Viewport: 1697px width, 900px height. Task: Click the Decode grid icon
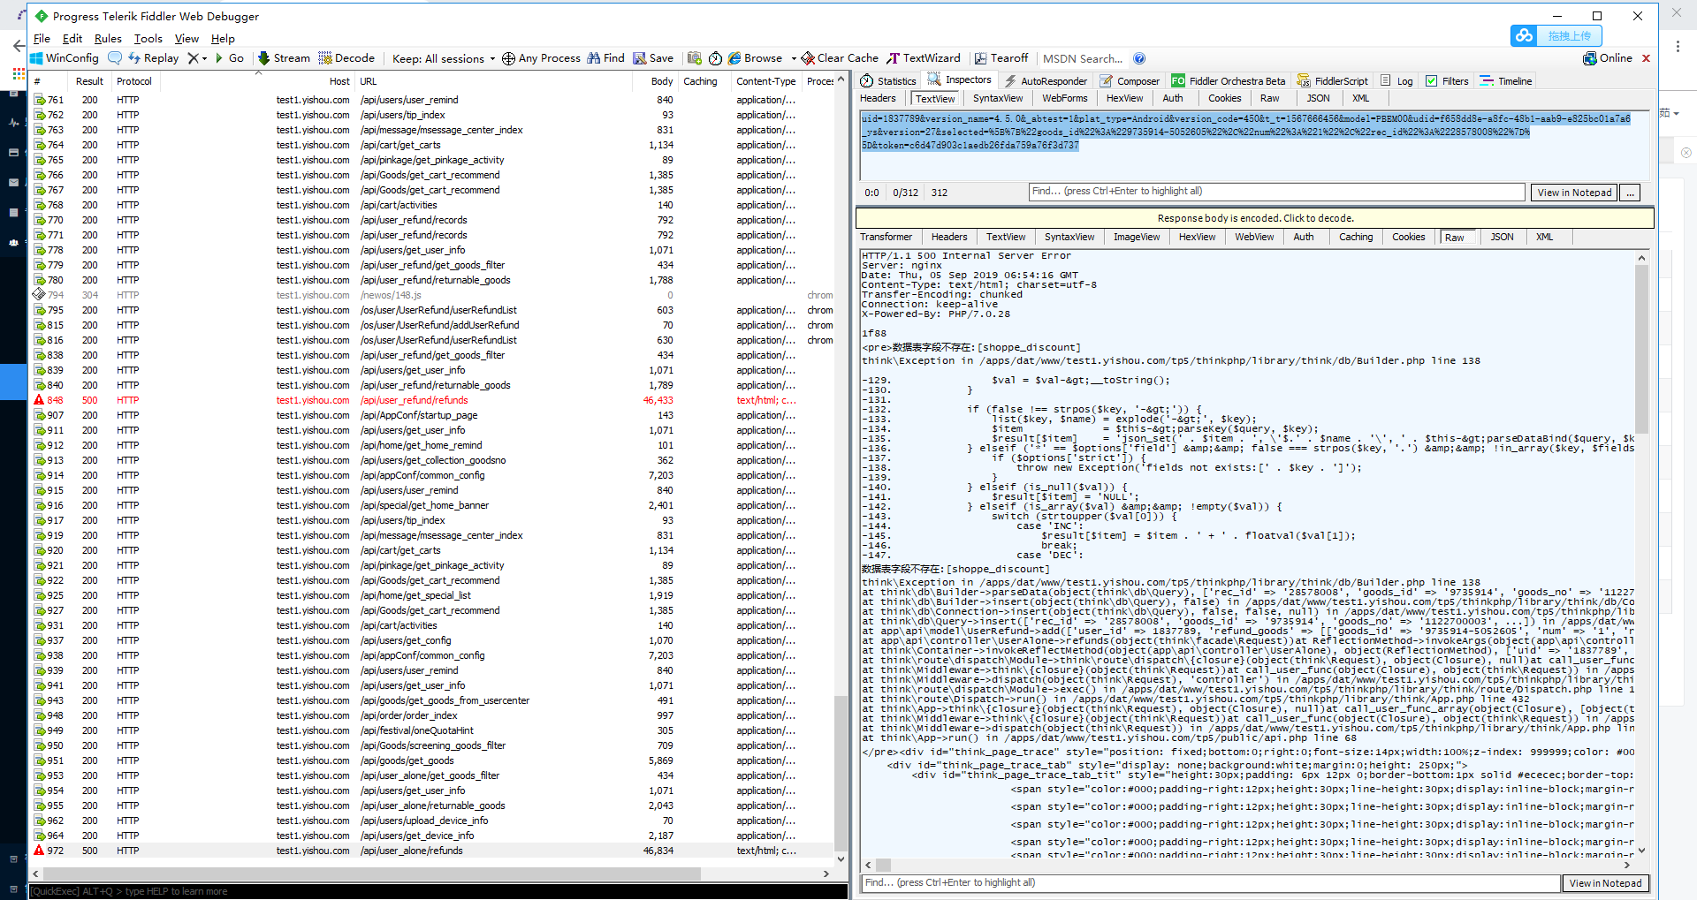[325, 58]
